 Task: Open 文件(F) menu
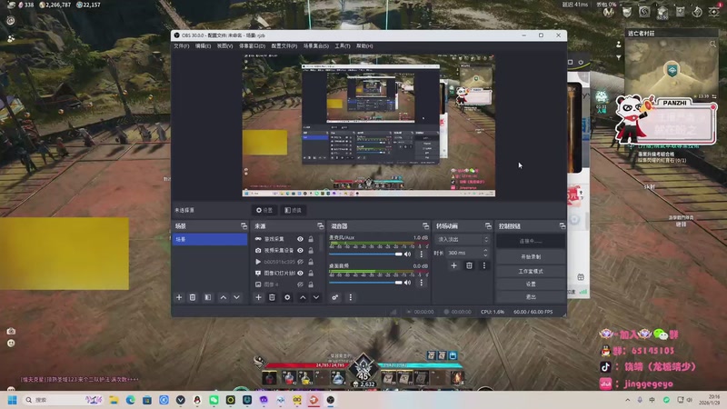coord(181,46)
